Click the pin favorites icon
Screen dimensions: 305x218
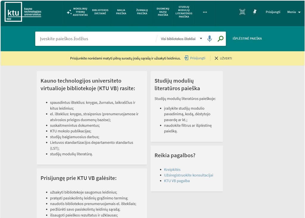click(255, 12)
